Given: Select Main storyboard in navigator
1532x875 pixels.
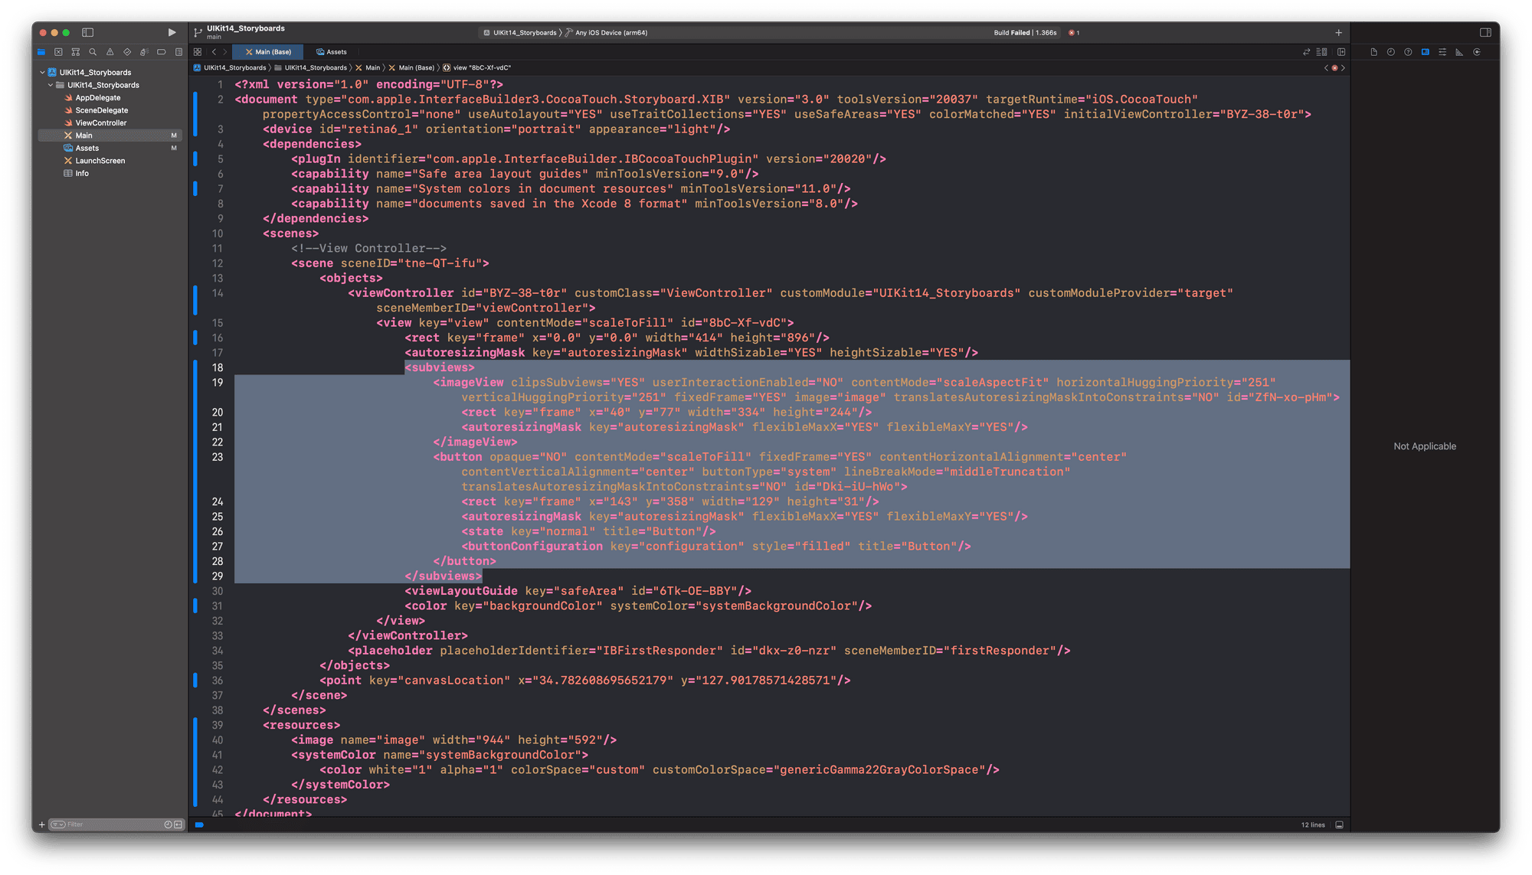Looking at the screenshot, I should (110, 135).
